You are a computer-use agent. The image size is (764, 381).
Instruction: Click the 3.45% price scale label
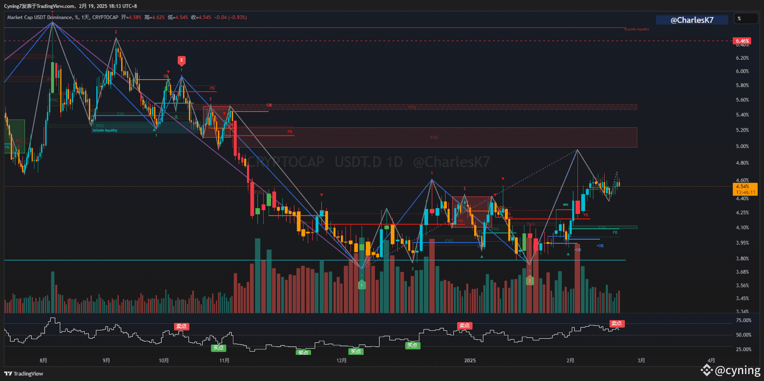click(x=742, y=299)
